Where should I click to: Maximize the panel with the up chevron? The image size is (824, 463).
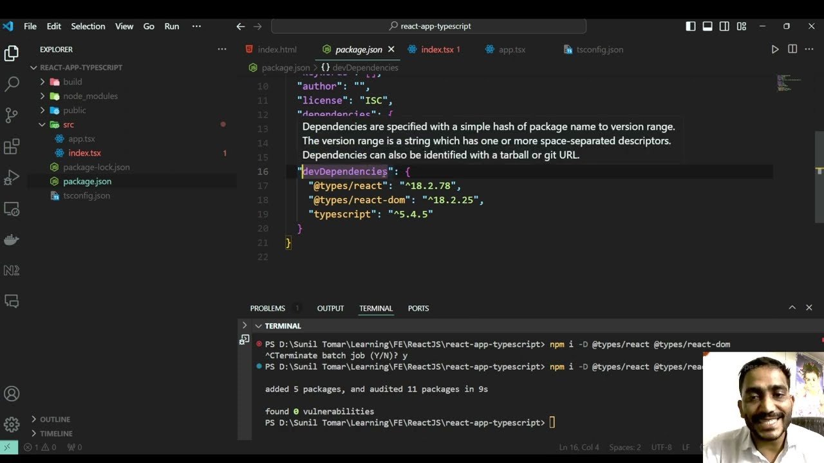coord(792,308)
